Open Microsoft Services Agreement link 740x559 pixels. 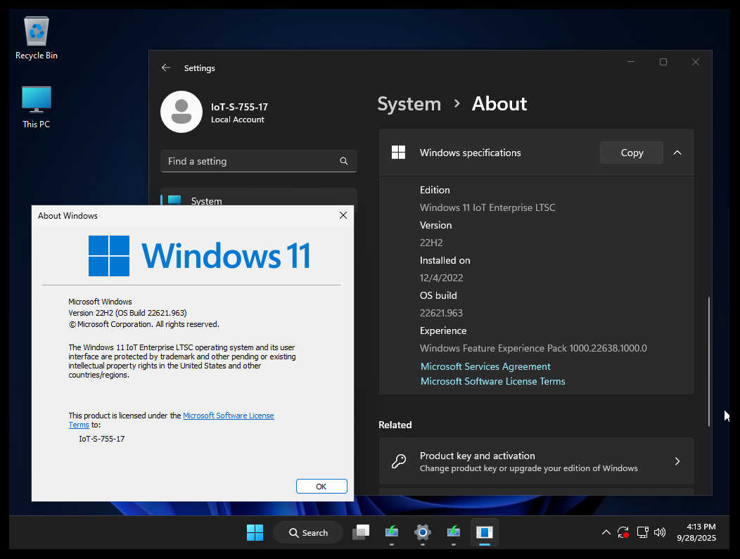coord(485,366)
